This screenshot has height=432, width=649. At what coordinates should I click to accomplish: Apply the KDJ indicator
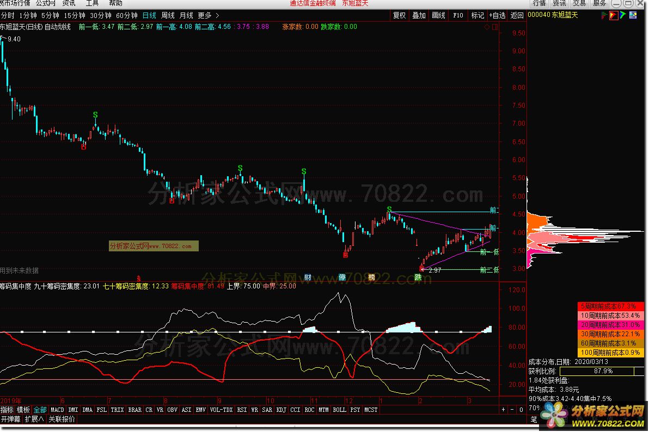[x=281, y=410]
